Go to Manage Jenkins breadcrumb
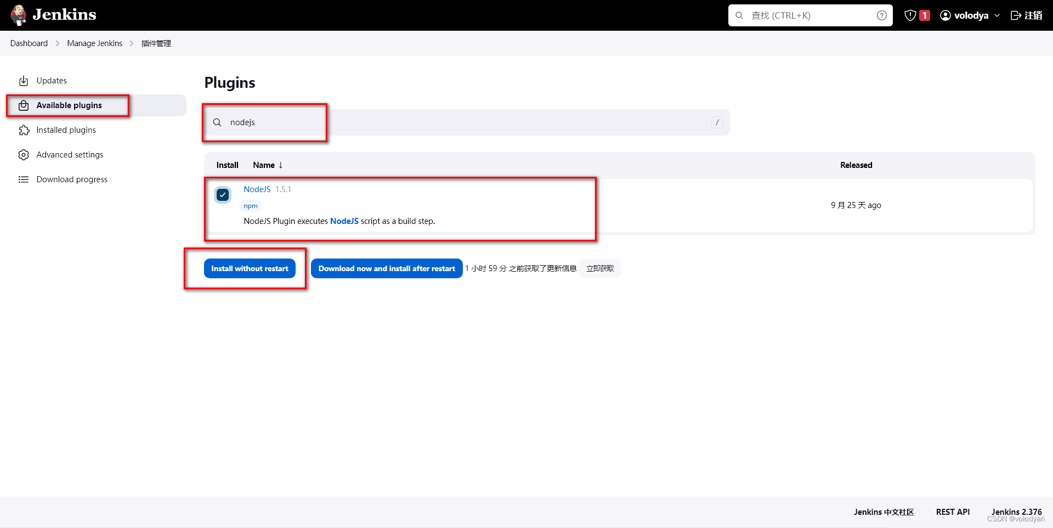Image resolution: width=1053 pixels, height=528 pixels. point(95,43)
